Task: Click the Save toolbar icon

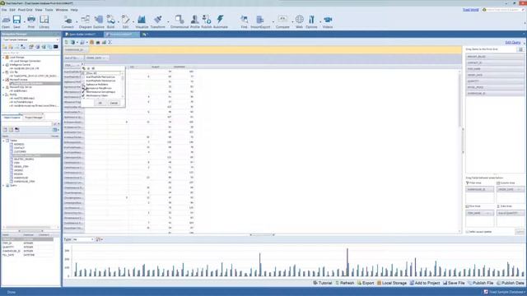Action: [16, 22]
